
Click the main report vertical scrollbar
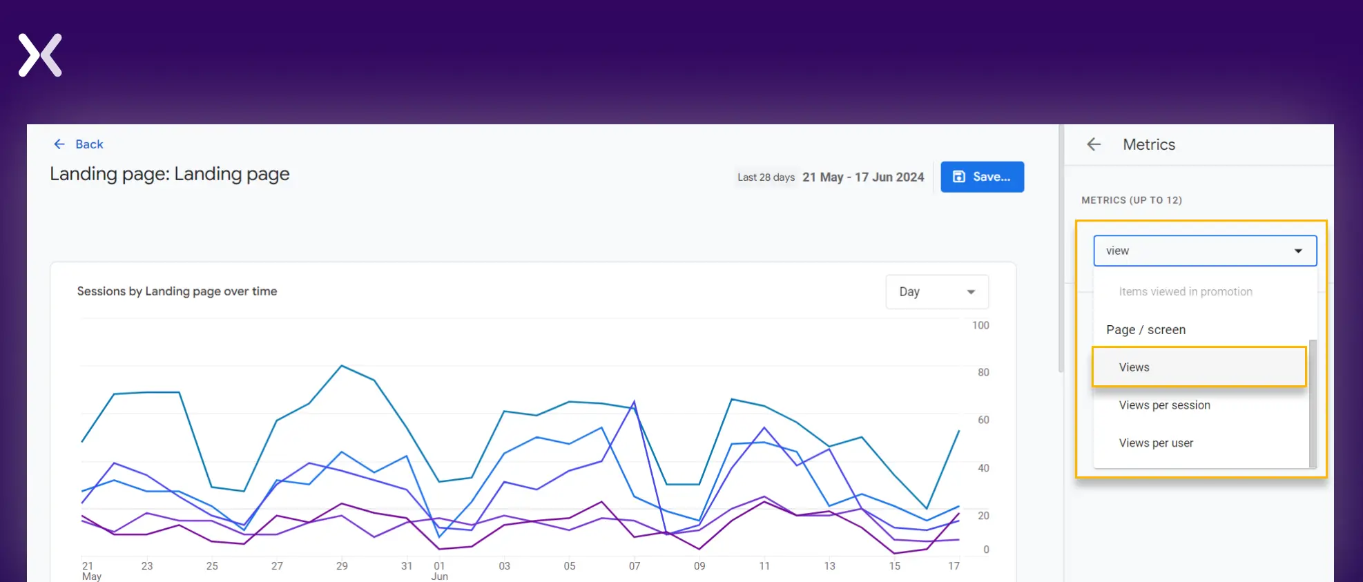click(x=1061, y=249)
